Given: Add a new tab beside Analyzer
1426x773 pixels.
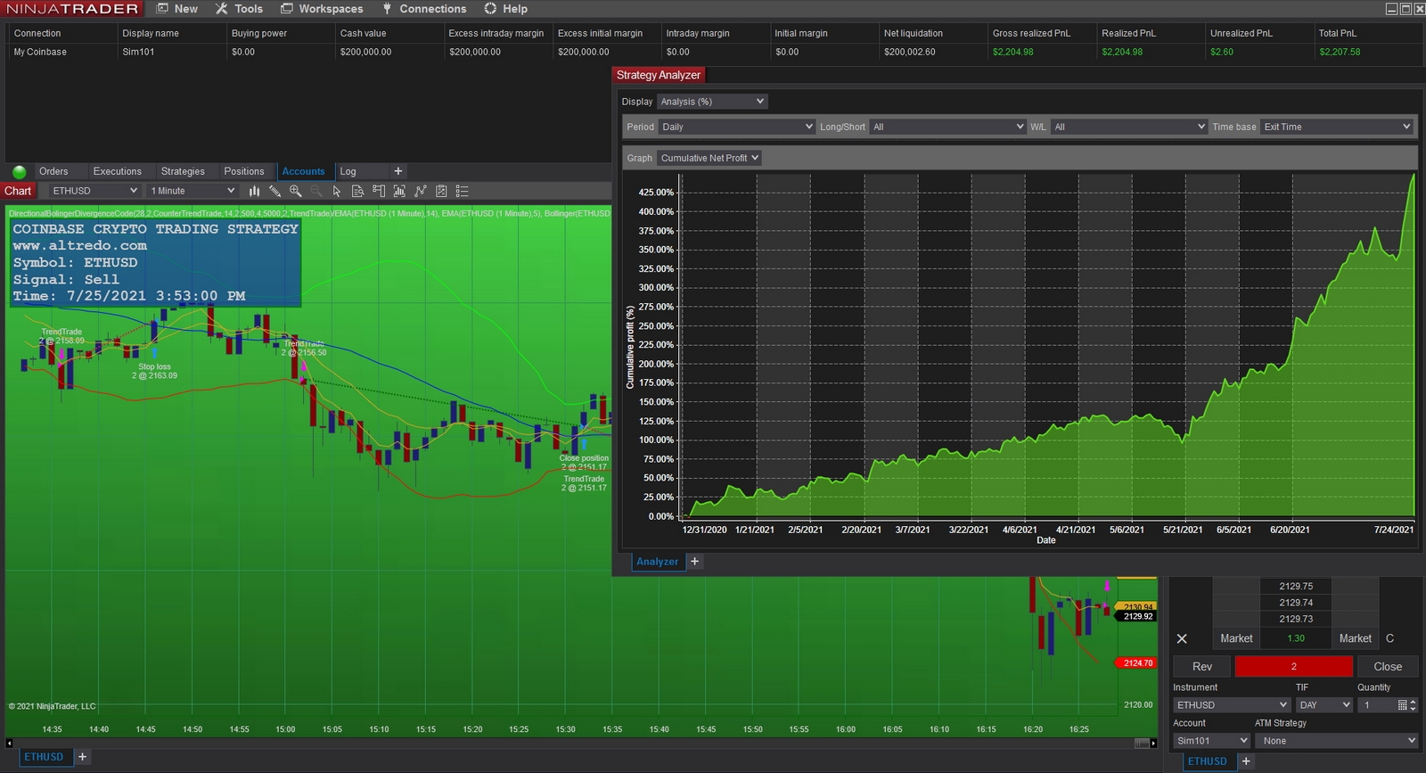Looking at the screenshot, I should (x=695, y=561).
